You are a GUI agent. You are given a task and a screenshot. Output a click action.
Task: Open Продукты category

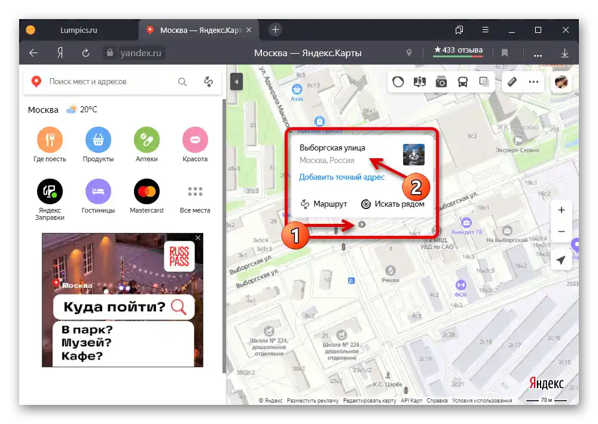[x=98, y=145]
